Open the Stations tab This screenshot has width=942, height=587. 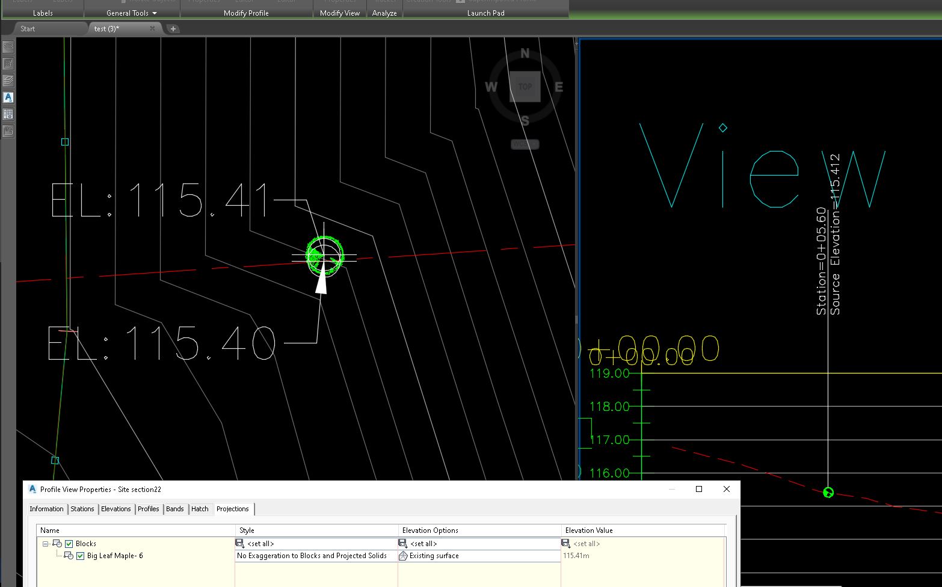(x=82, y=509)
